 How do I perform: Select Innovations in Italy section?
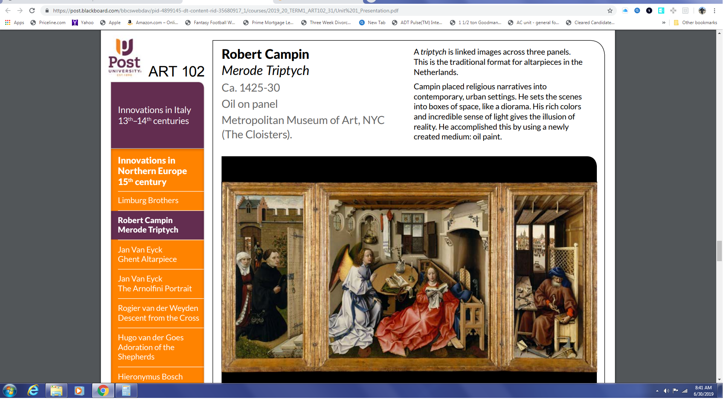point(157,115)
